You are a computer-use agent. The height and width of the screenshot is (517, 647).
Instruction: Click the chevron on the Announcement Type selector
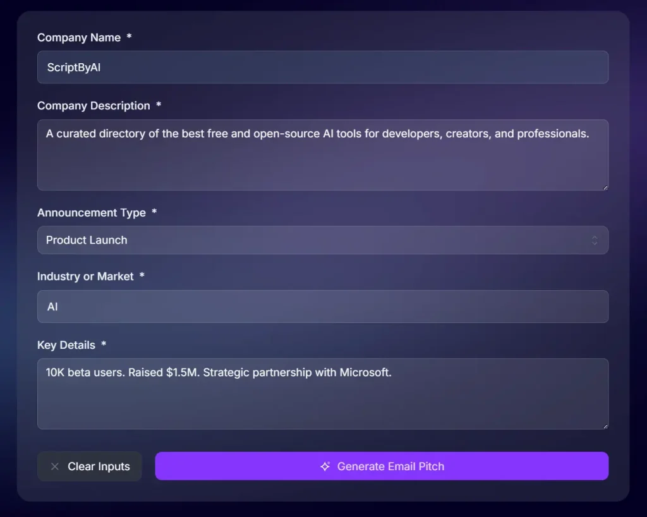(595, 240)
